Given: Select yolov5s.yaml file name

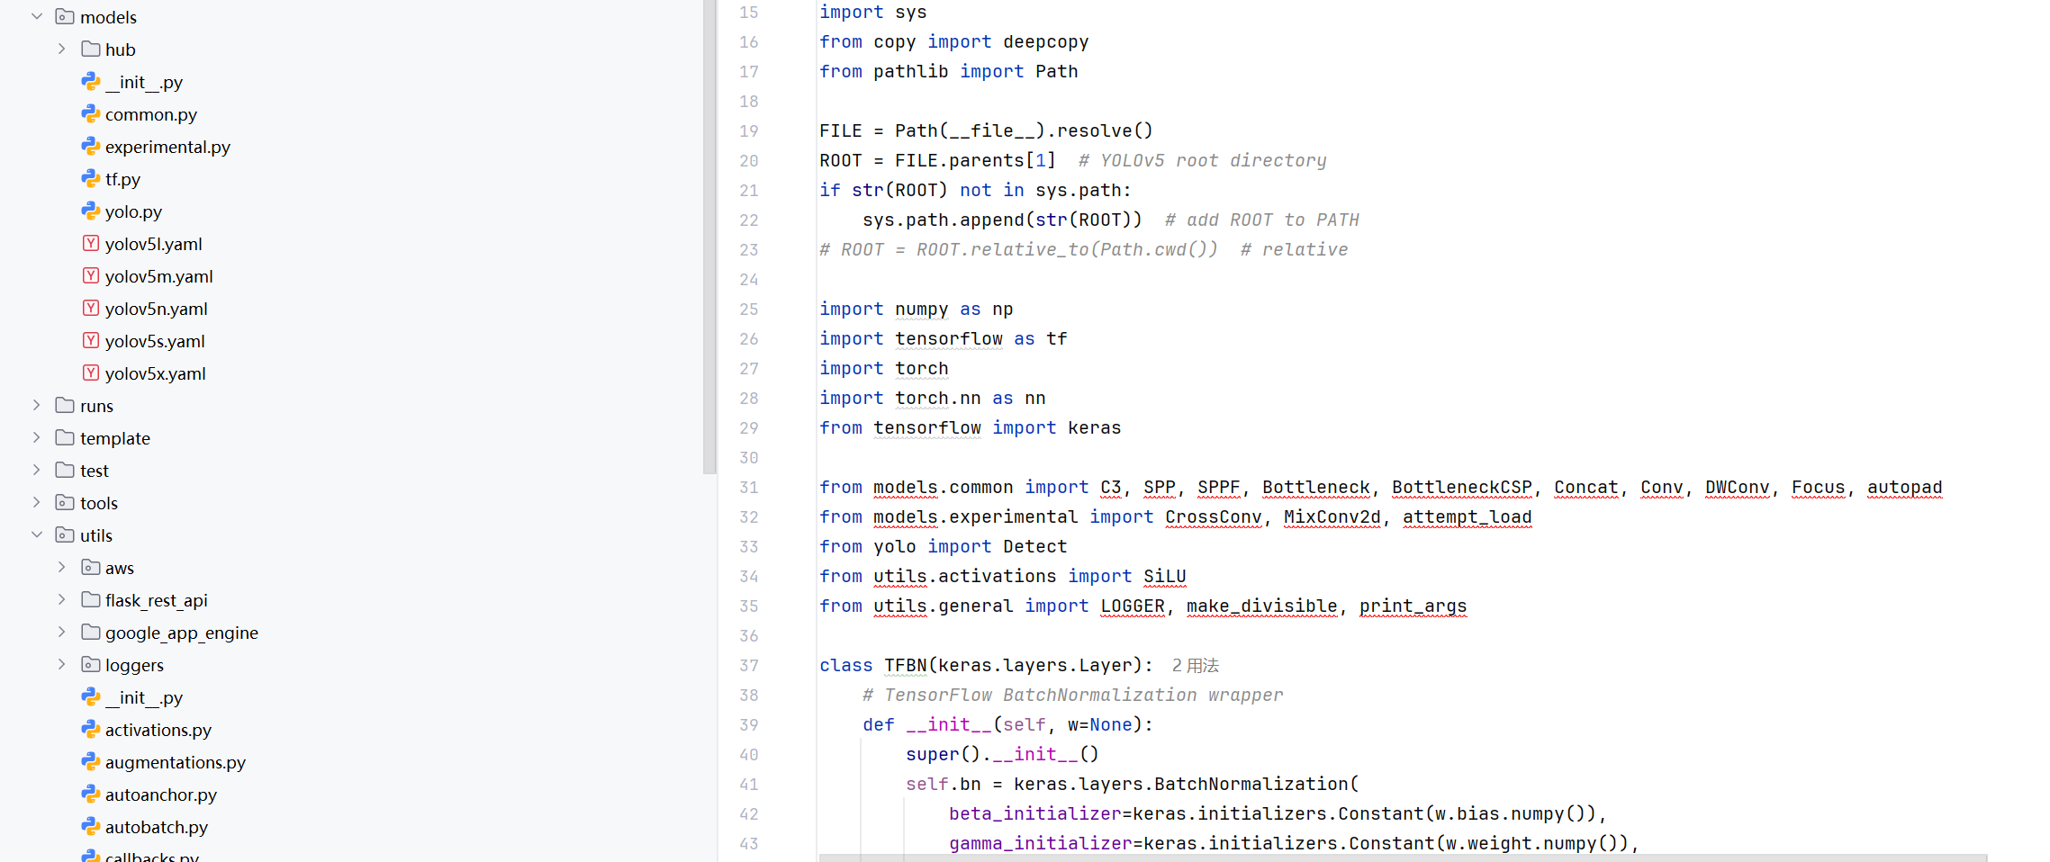Looking at the screenshot, I should pyautogui.click(x=155, y=341).
